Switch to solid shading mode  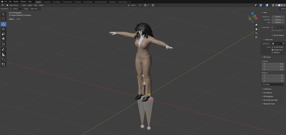tap(279, 5)
